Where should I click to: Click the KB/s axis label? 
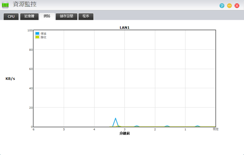pos(10,79)
